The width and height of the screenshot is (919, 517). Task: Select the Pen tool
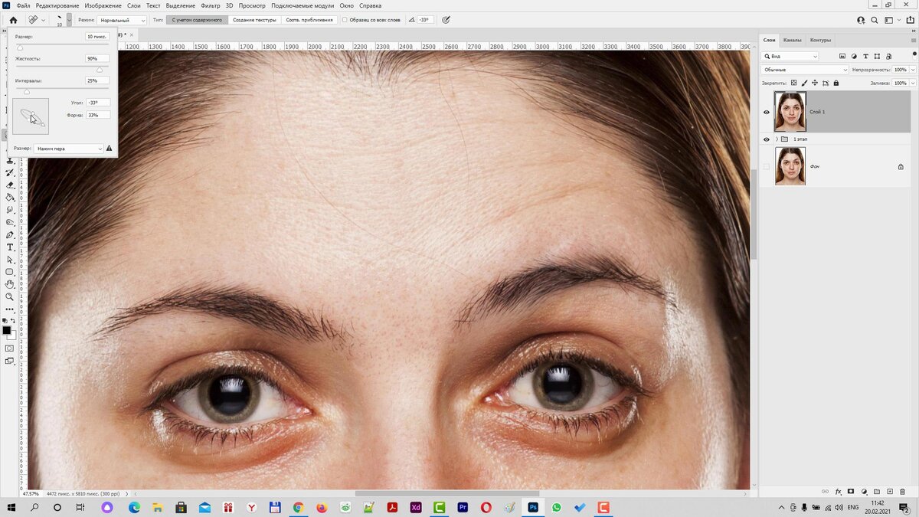click(10, 235)
